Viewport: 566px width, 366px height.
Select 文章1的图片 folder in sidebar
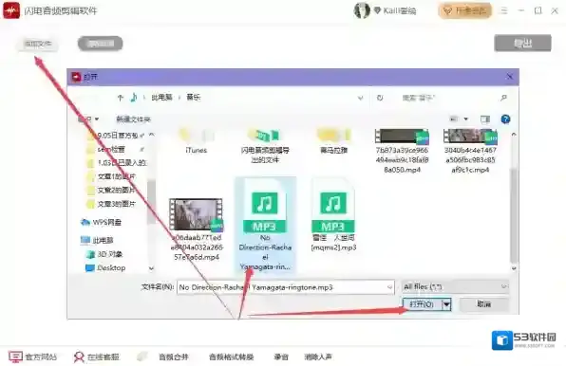pyautogui.click(x=111, y=176)
